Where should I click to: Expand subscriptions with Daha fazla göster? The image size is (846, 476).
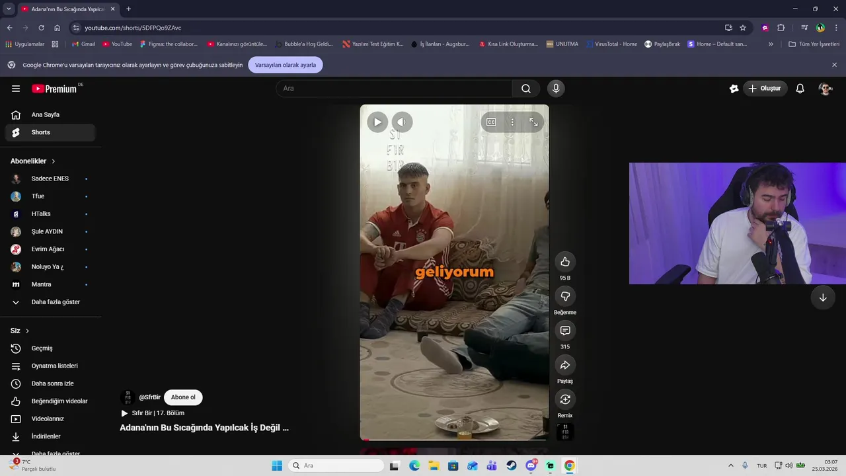click(50, 302)
